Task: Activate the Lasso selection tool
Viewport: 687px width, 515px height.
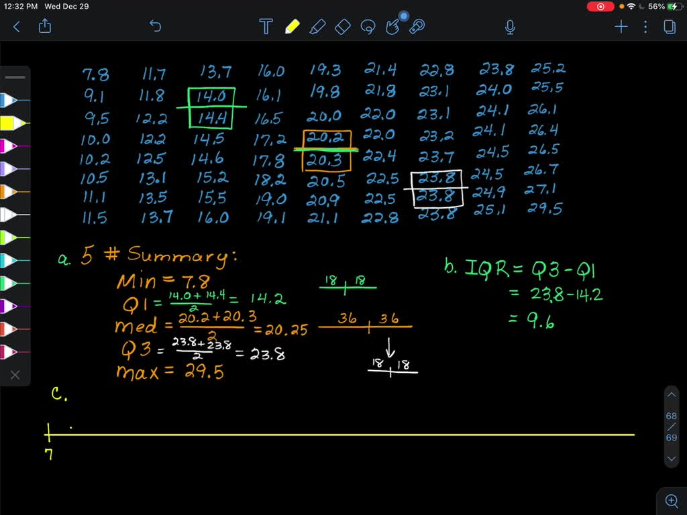Action: (368, 27)
